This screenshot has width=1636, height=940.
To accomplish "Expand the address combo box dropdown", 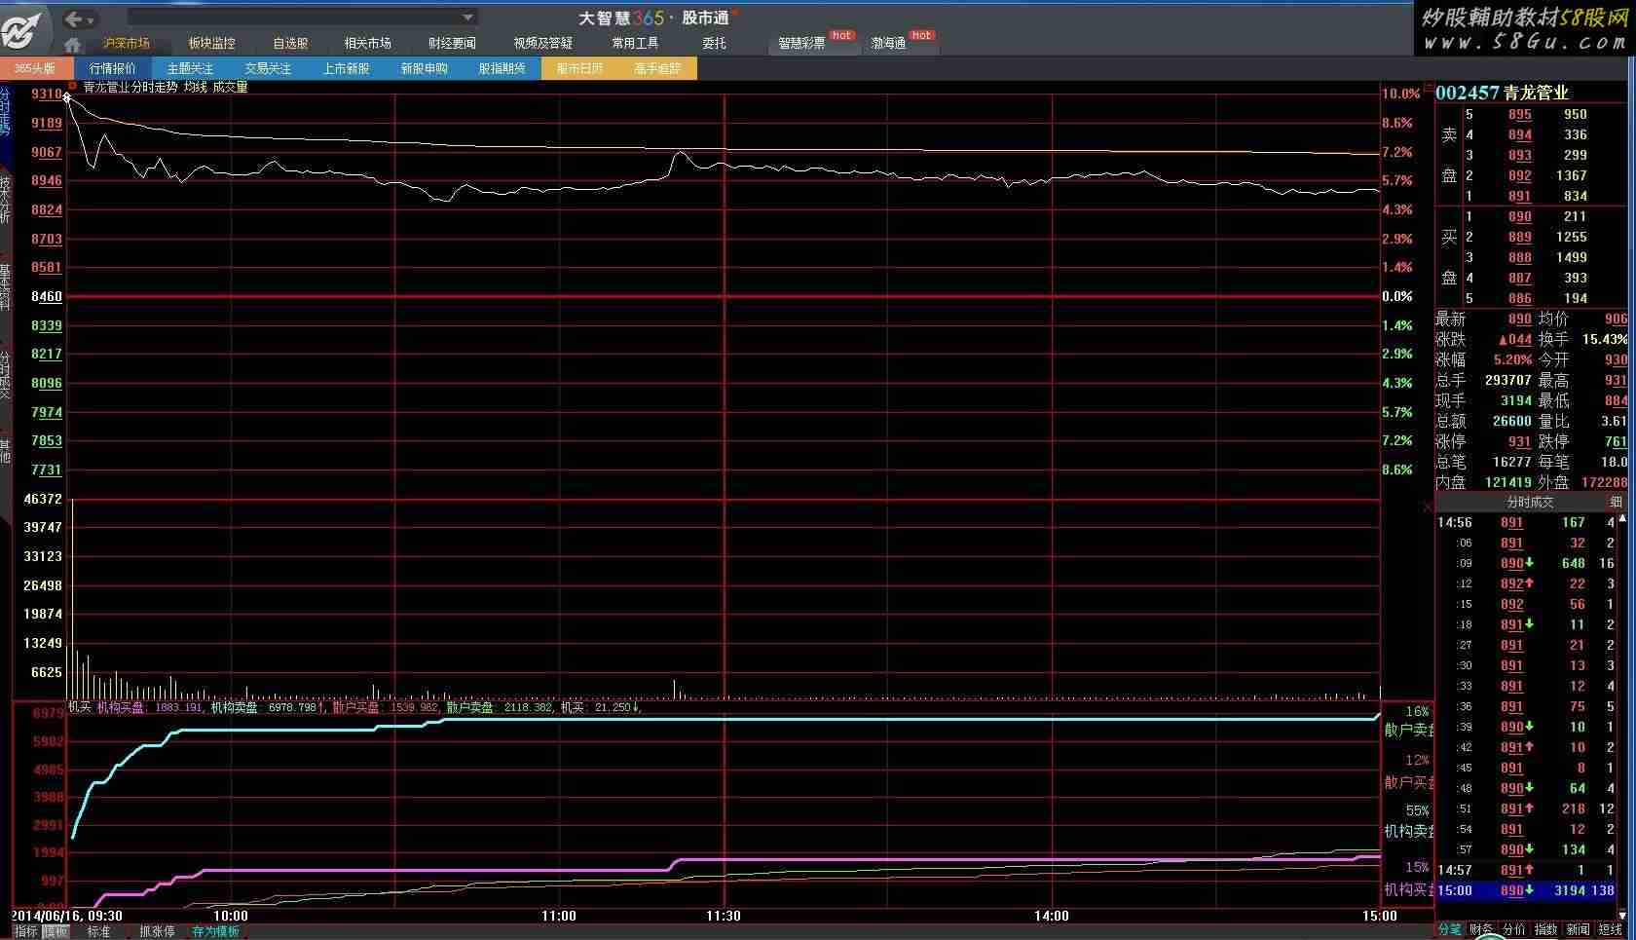I will tap(468, 18).
